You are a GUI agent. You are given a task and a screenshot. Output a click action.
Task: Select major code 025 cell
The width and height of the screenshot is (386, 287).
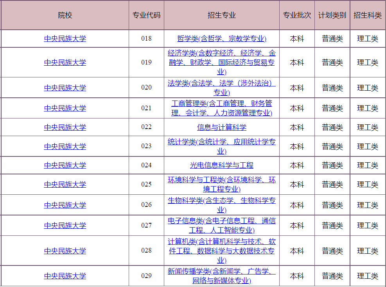(147, 184)
